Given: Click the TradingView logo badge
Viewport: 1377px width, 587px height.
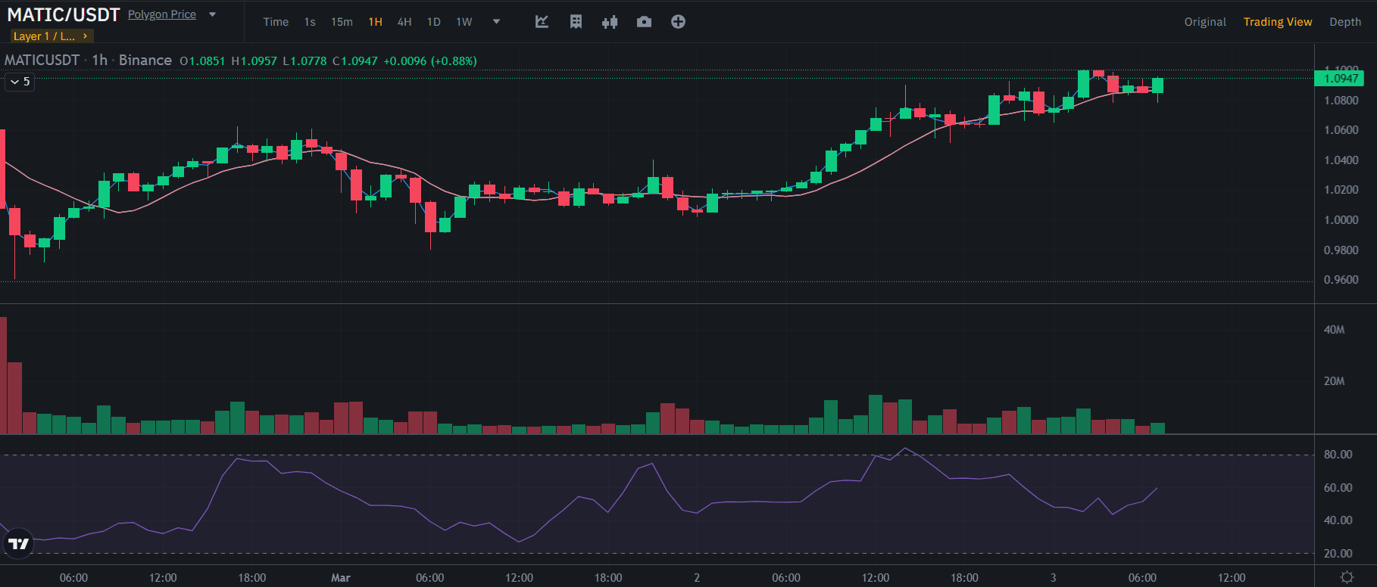Looking at the screenshot, I should click(18, 543).
